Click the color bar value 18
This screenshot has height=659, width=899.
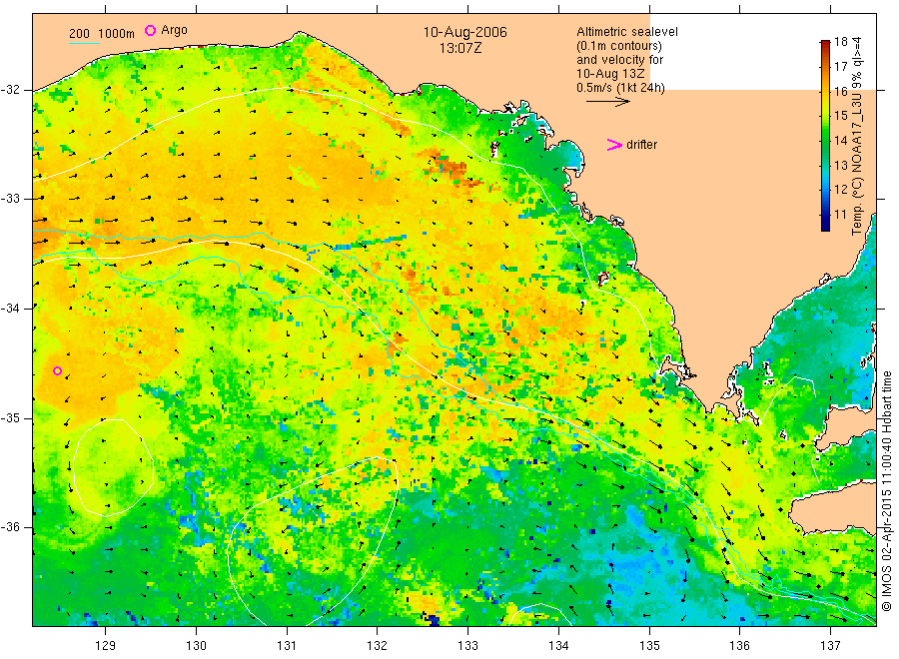tap(841, 41)
